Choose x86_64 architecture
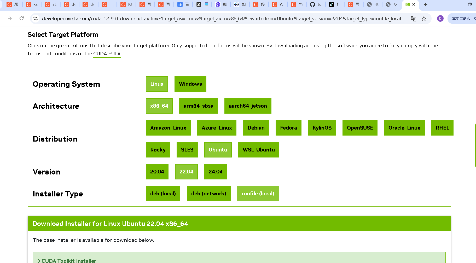The image size is (476, 263). pyautogui.click(x=159, y=106)
